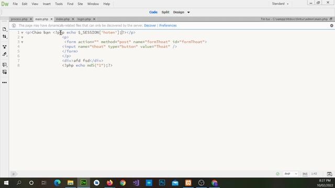The image size is (335, 188).
Task: Switch to Split view
Action: [x=165, y=12]
